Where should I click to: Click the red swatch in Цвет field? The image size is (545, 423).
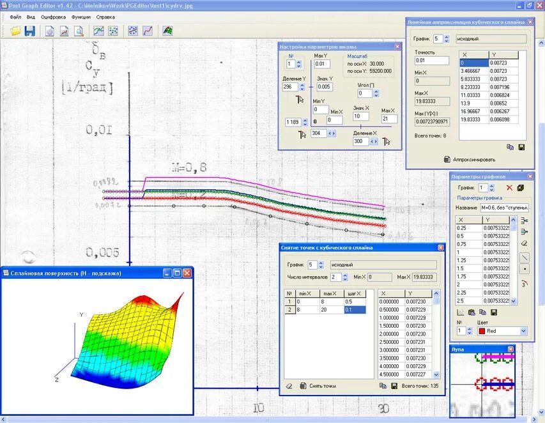click(x=482, y=331)
